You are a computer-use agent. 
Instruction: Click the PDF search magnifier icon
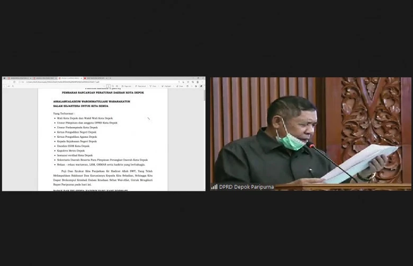13,86
